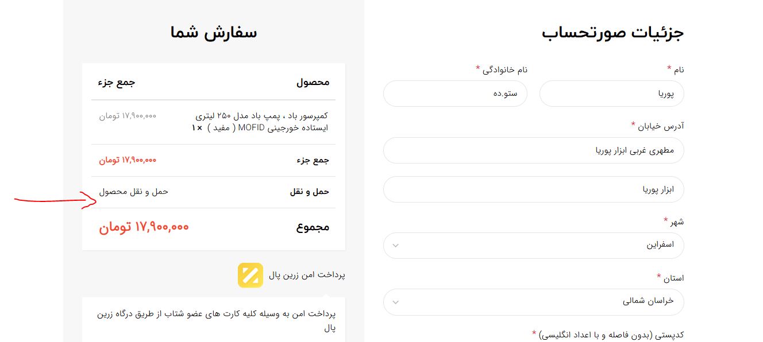Click the جزئیات صورتحساب heading
The image size is (763, 342).
click(612, 33)
